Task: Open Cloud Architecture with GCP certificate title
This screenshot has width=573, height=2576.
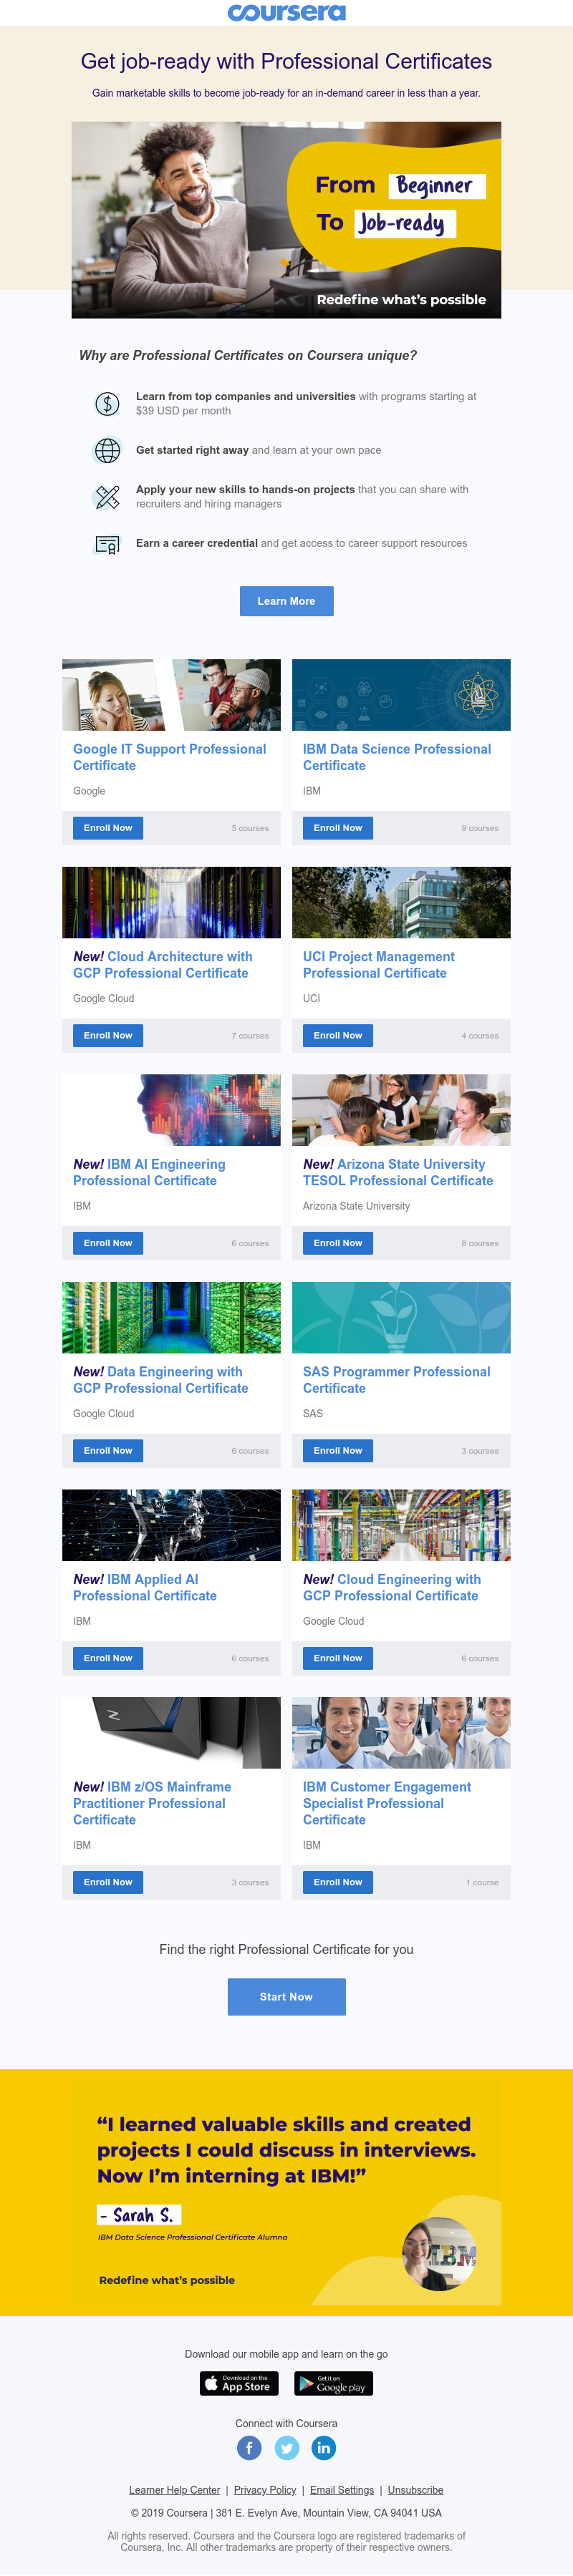Action: coord(163,965)
